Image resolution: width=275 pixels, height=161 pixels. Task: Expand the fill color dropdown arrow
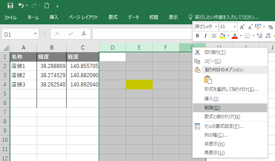pos(228,36)
